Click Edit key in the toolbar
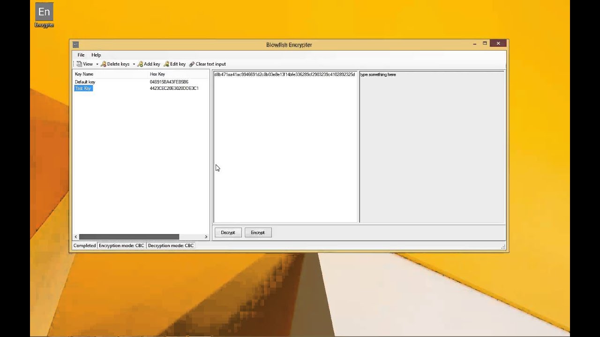This screenshot has width=600, height=337. click(x=174, y=64)
